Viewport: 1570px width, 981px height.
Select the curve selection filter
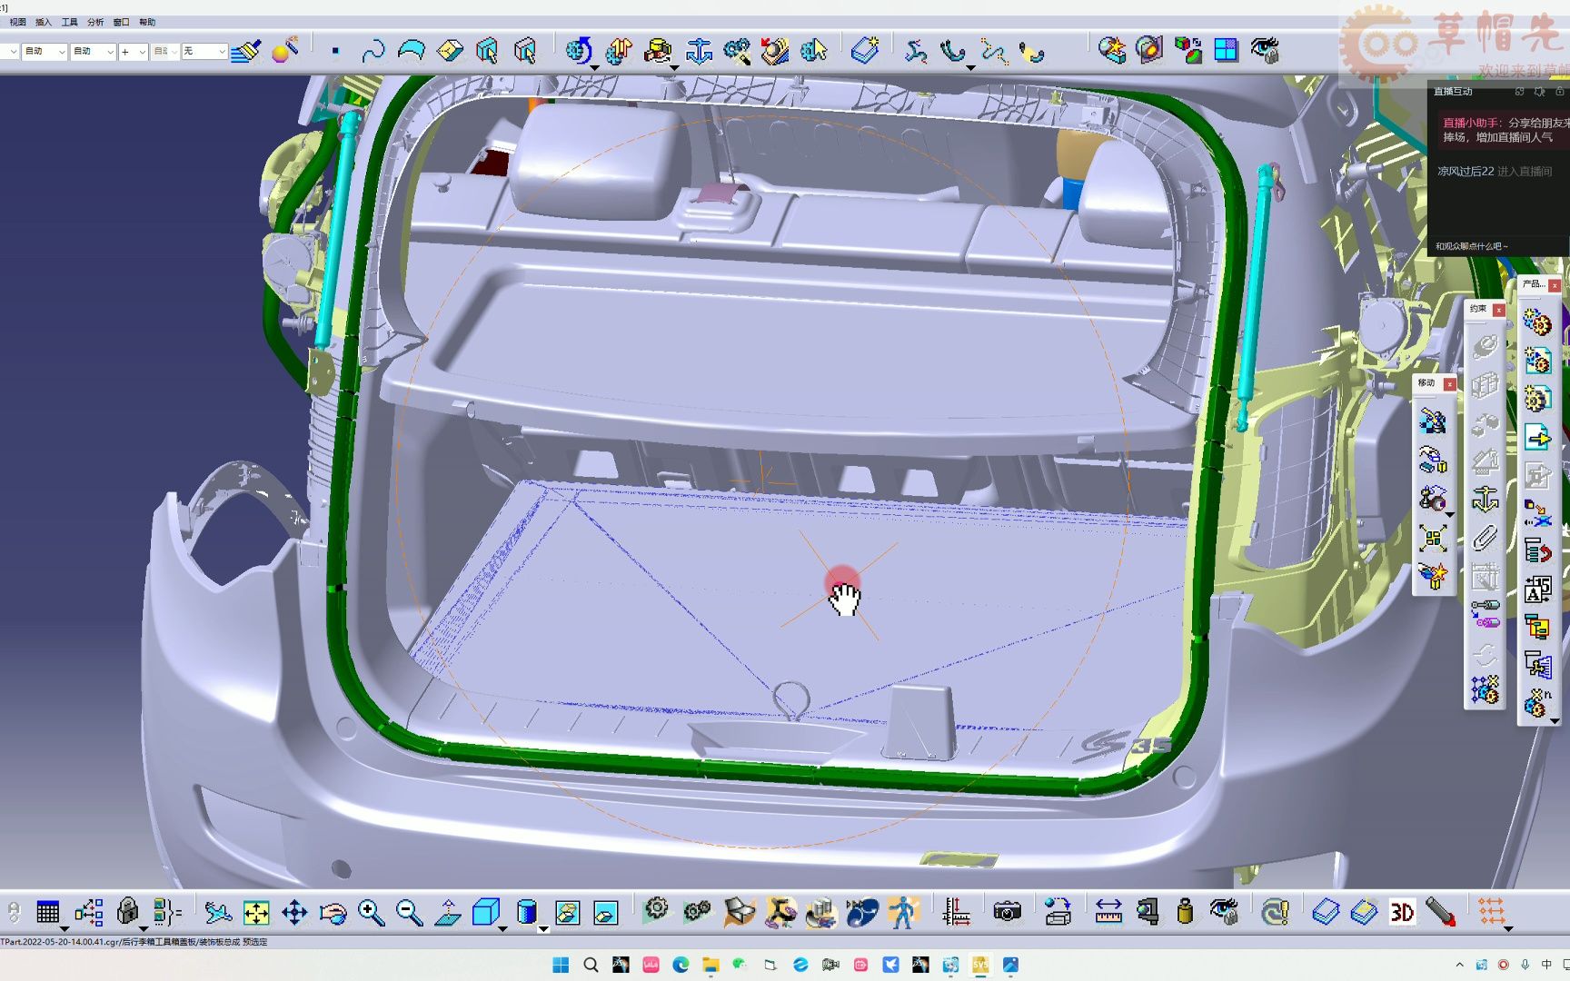tap(373, 51)
